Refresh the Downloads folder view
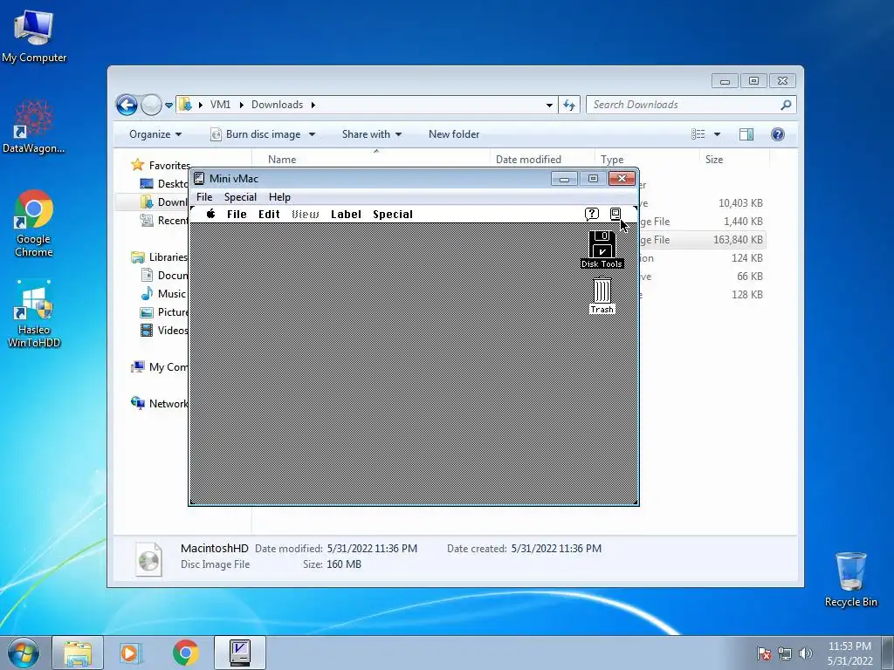 click(x=569, y=105)
